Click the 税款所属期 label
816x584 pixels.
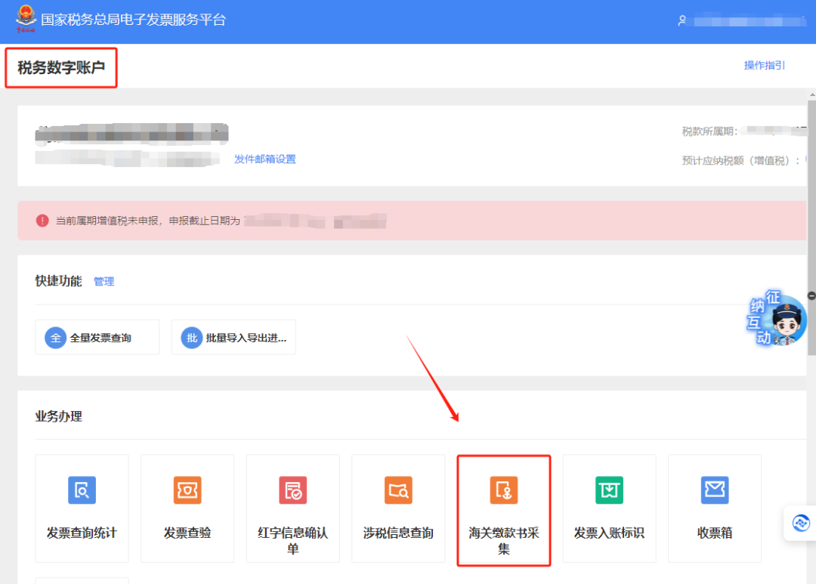pos(709,131)
